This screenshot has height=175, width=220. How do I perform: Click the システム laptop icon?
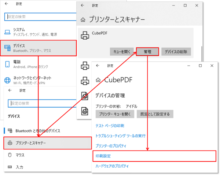pyautogui.click(x=7, y=32)
